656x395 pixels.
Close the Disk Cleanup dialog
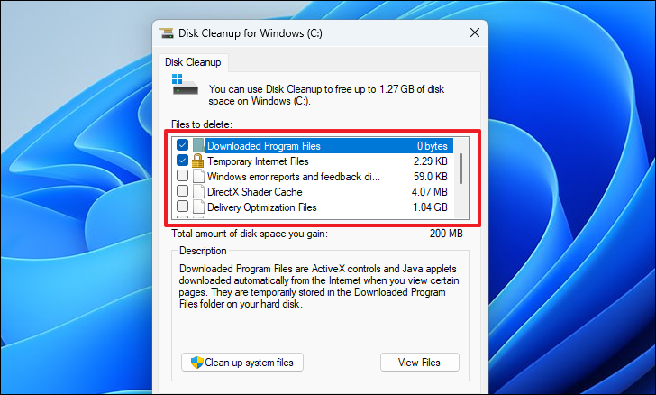474,32
